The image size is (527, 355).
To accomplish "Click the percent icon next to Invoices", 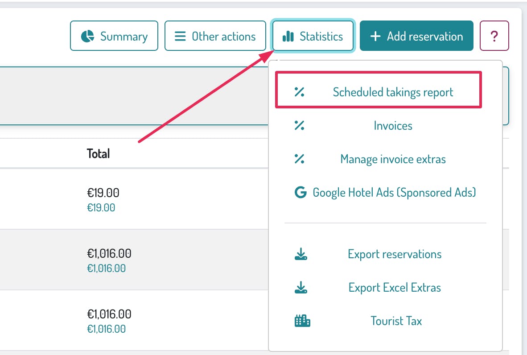I will click(x=299, y=126).
